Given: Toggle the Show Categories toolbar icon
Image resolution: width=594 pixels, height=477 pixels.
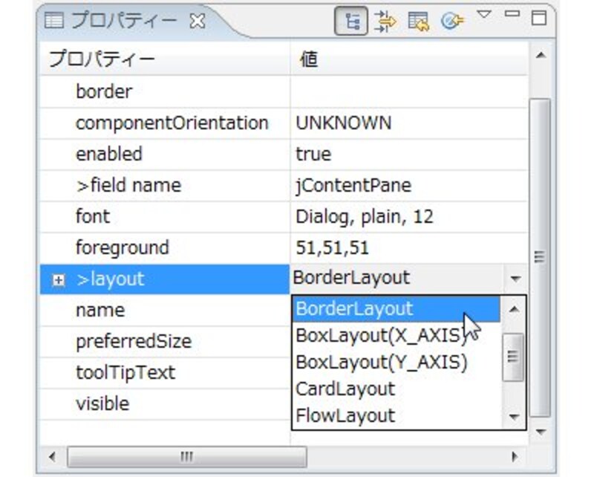Looking at the screenshot, I should click(351, 22).
